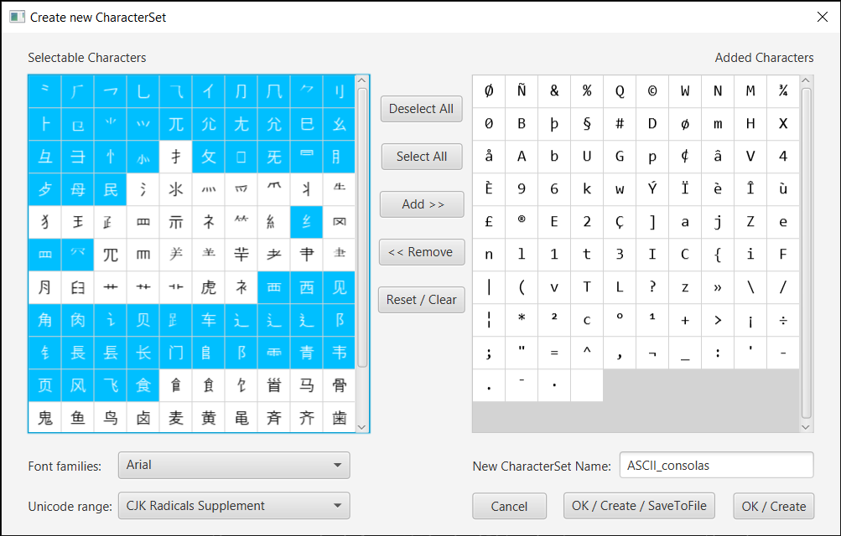Click the Added Characters vertical scrollbar

(x=806, y=251)
